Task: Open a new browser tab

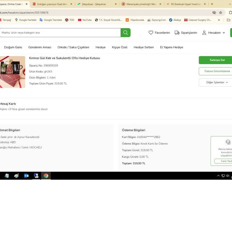Action: [x=212, y=4]
